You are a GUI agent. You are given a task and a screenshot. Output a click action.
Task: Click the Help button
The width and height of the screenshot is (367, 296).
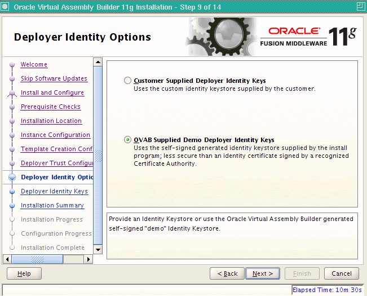[x=24, y=273]
